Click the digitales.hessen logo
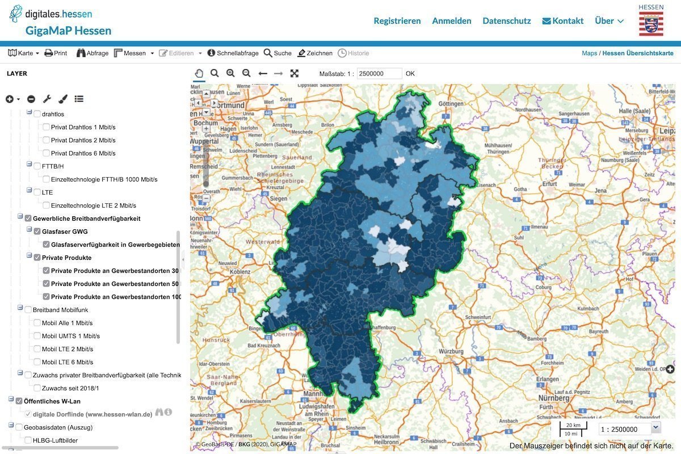Image resolution: width=681 pixels, height=454 pixels. [x=51, y=14]
